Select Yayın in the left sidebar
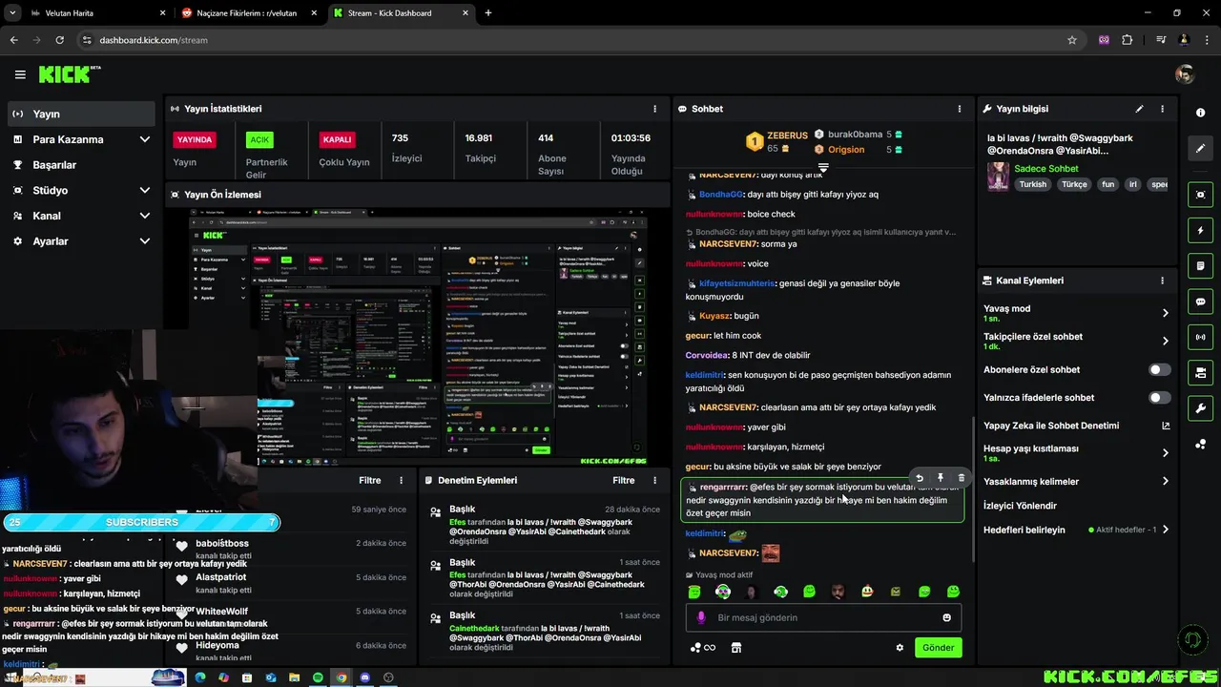 click(x=81, y=114)
